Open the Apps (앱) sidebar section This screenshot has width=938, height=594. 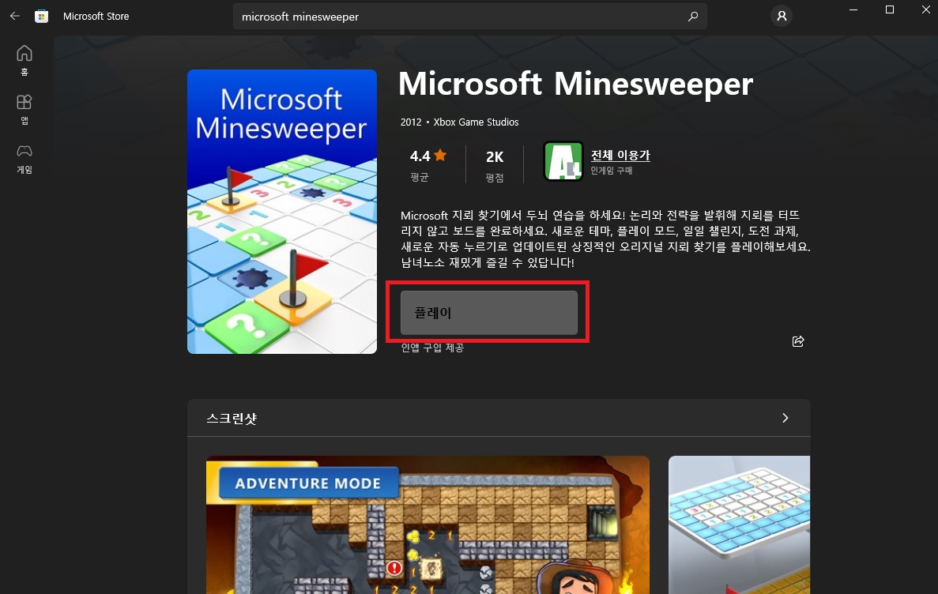pyautogui.click(x=24, y=110)
